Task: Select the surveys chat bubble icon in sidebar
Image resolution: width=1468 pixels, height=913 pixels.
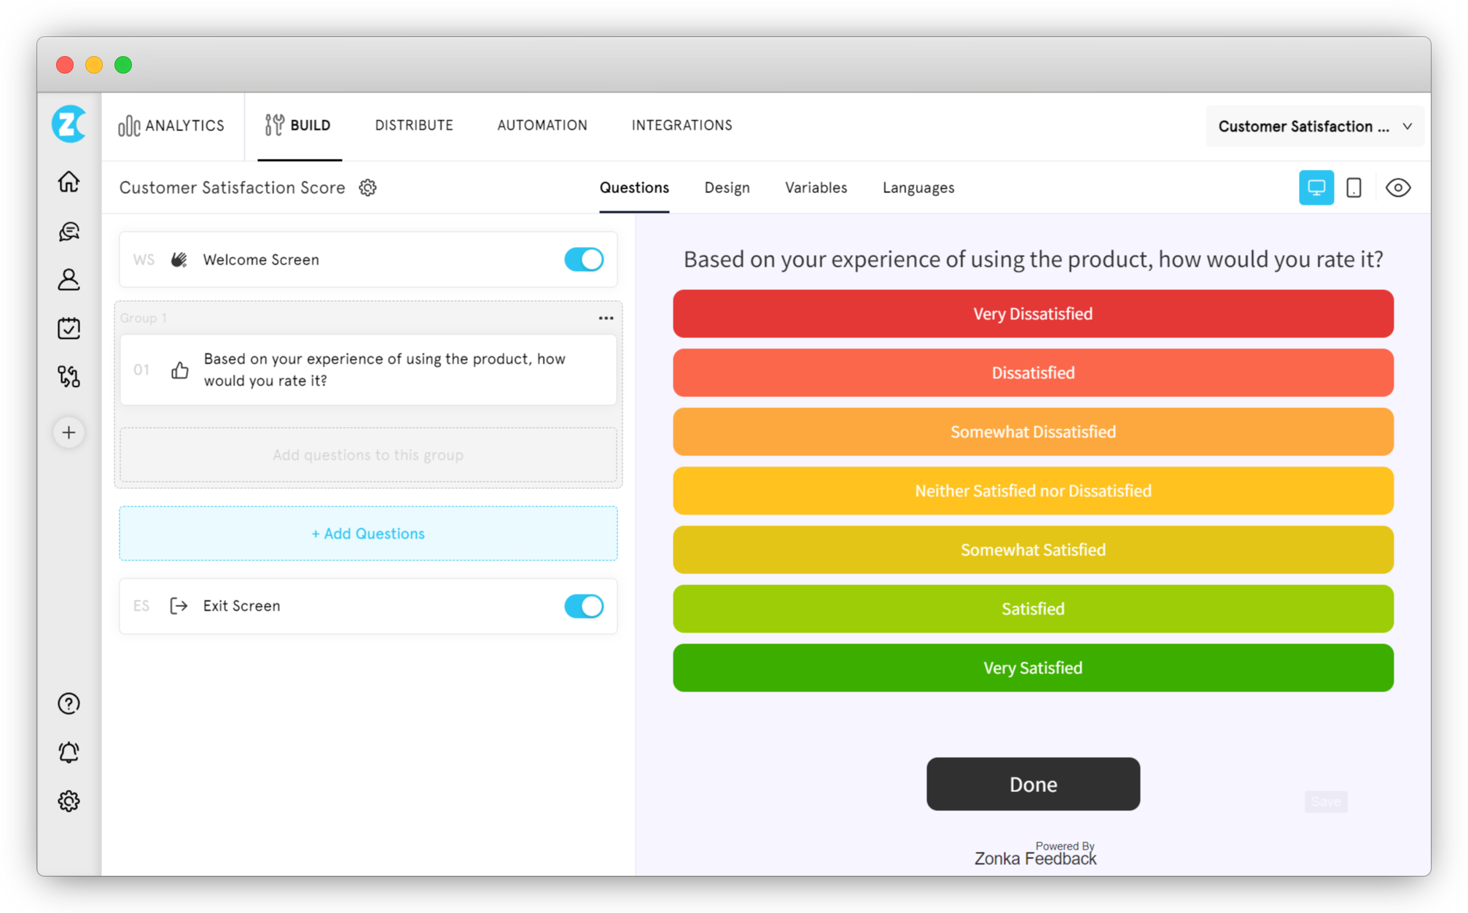Action: [x=69, y=231]
